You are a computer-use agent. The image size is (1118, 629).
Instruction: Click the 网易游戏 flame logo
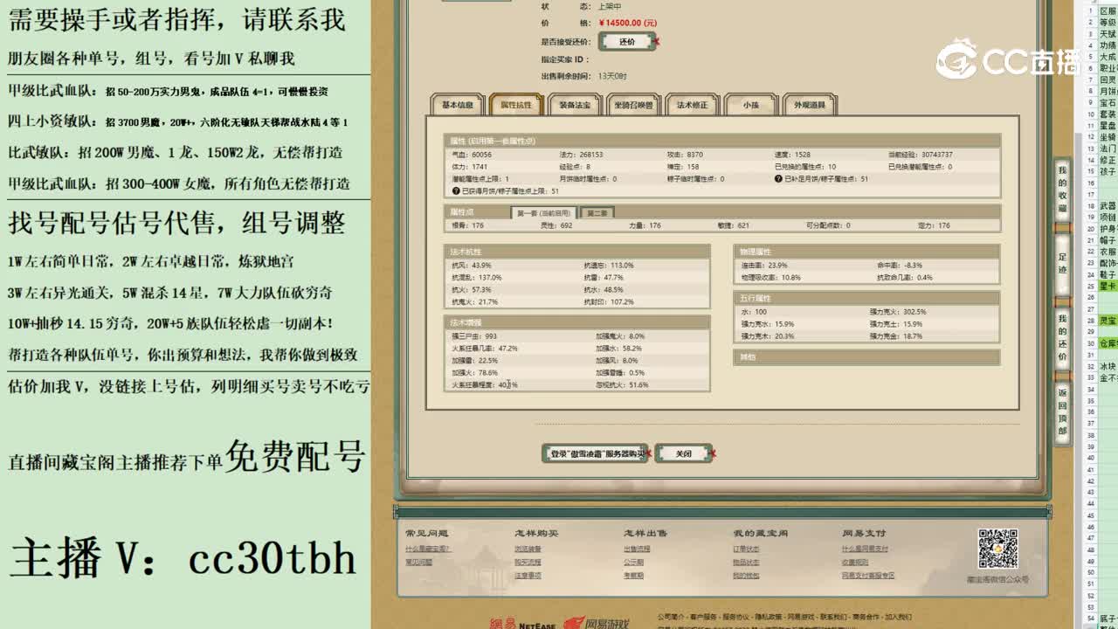point(576,624)
